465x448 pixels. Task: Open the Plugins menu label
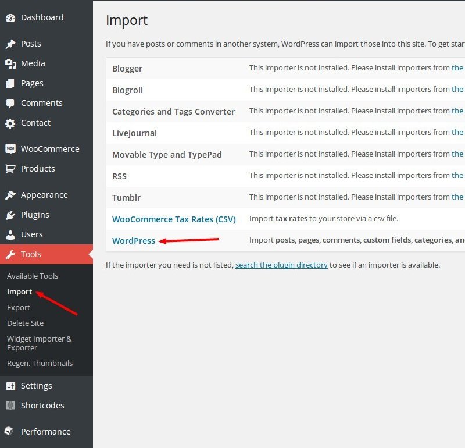pyautogui.click(x=35, y=215)
